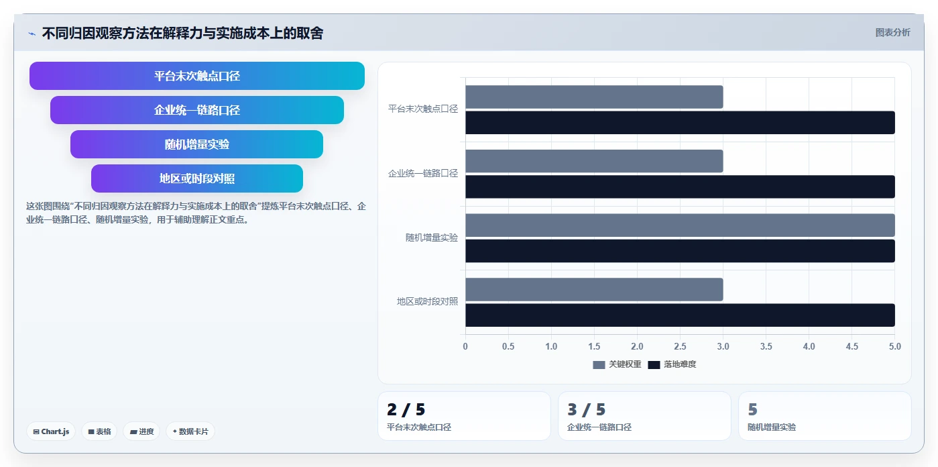
Task: Click the 平台末次触点口径 y-axis label
Action: coord(423,109)
